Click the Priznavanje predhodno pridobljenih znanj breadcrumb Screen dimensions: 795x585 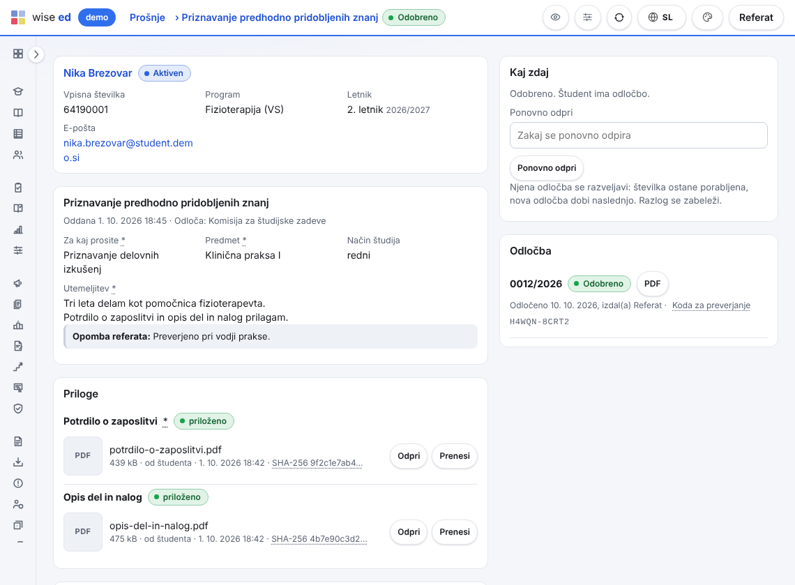click(280, 17)
